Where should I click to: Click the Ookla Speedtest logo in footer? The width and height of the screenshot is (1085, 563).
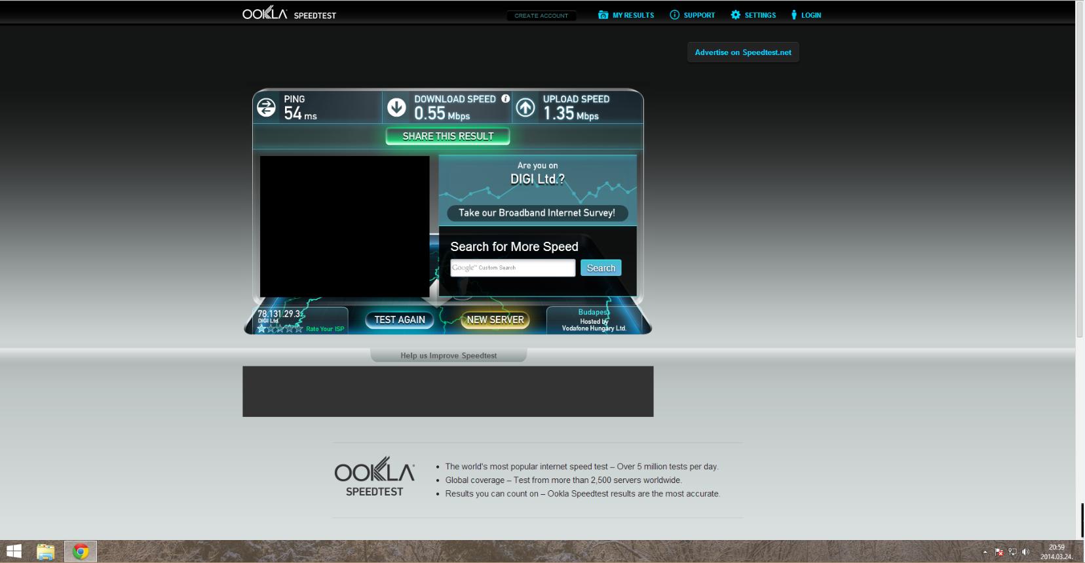[374, 476]
